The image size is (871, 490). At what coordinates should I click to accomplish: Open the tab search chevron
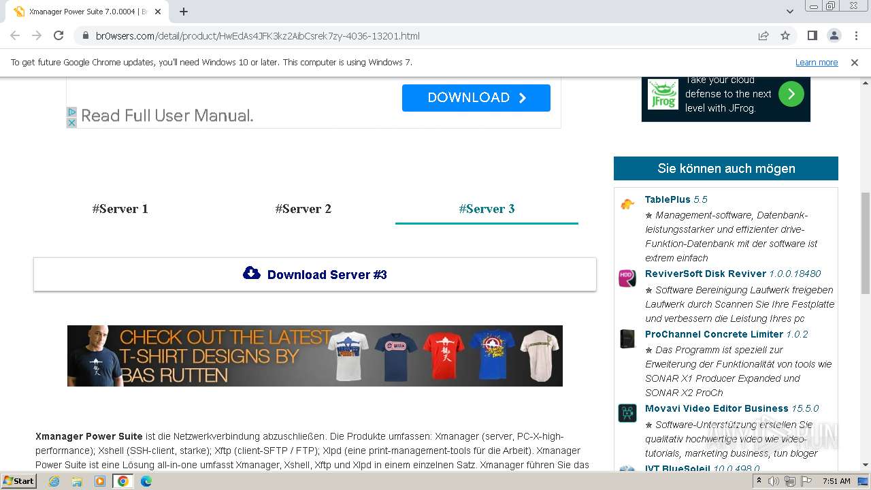[x=790, y=12]
